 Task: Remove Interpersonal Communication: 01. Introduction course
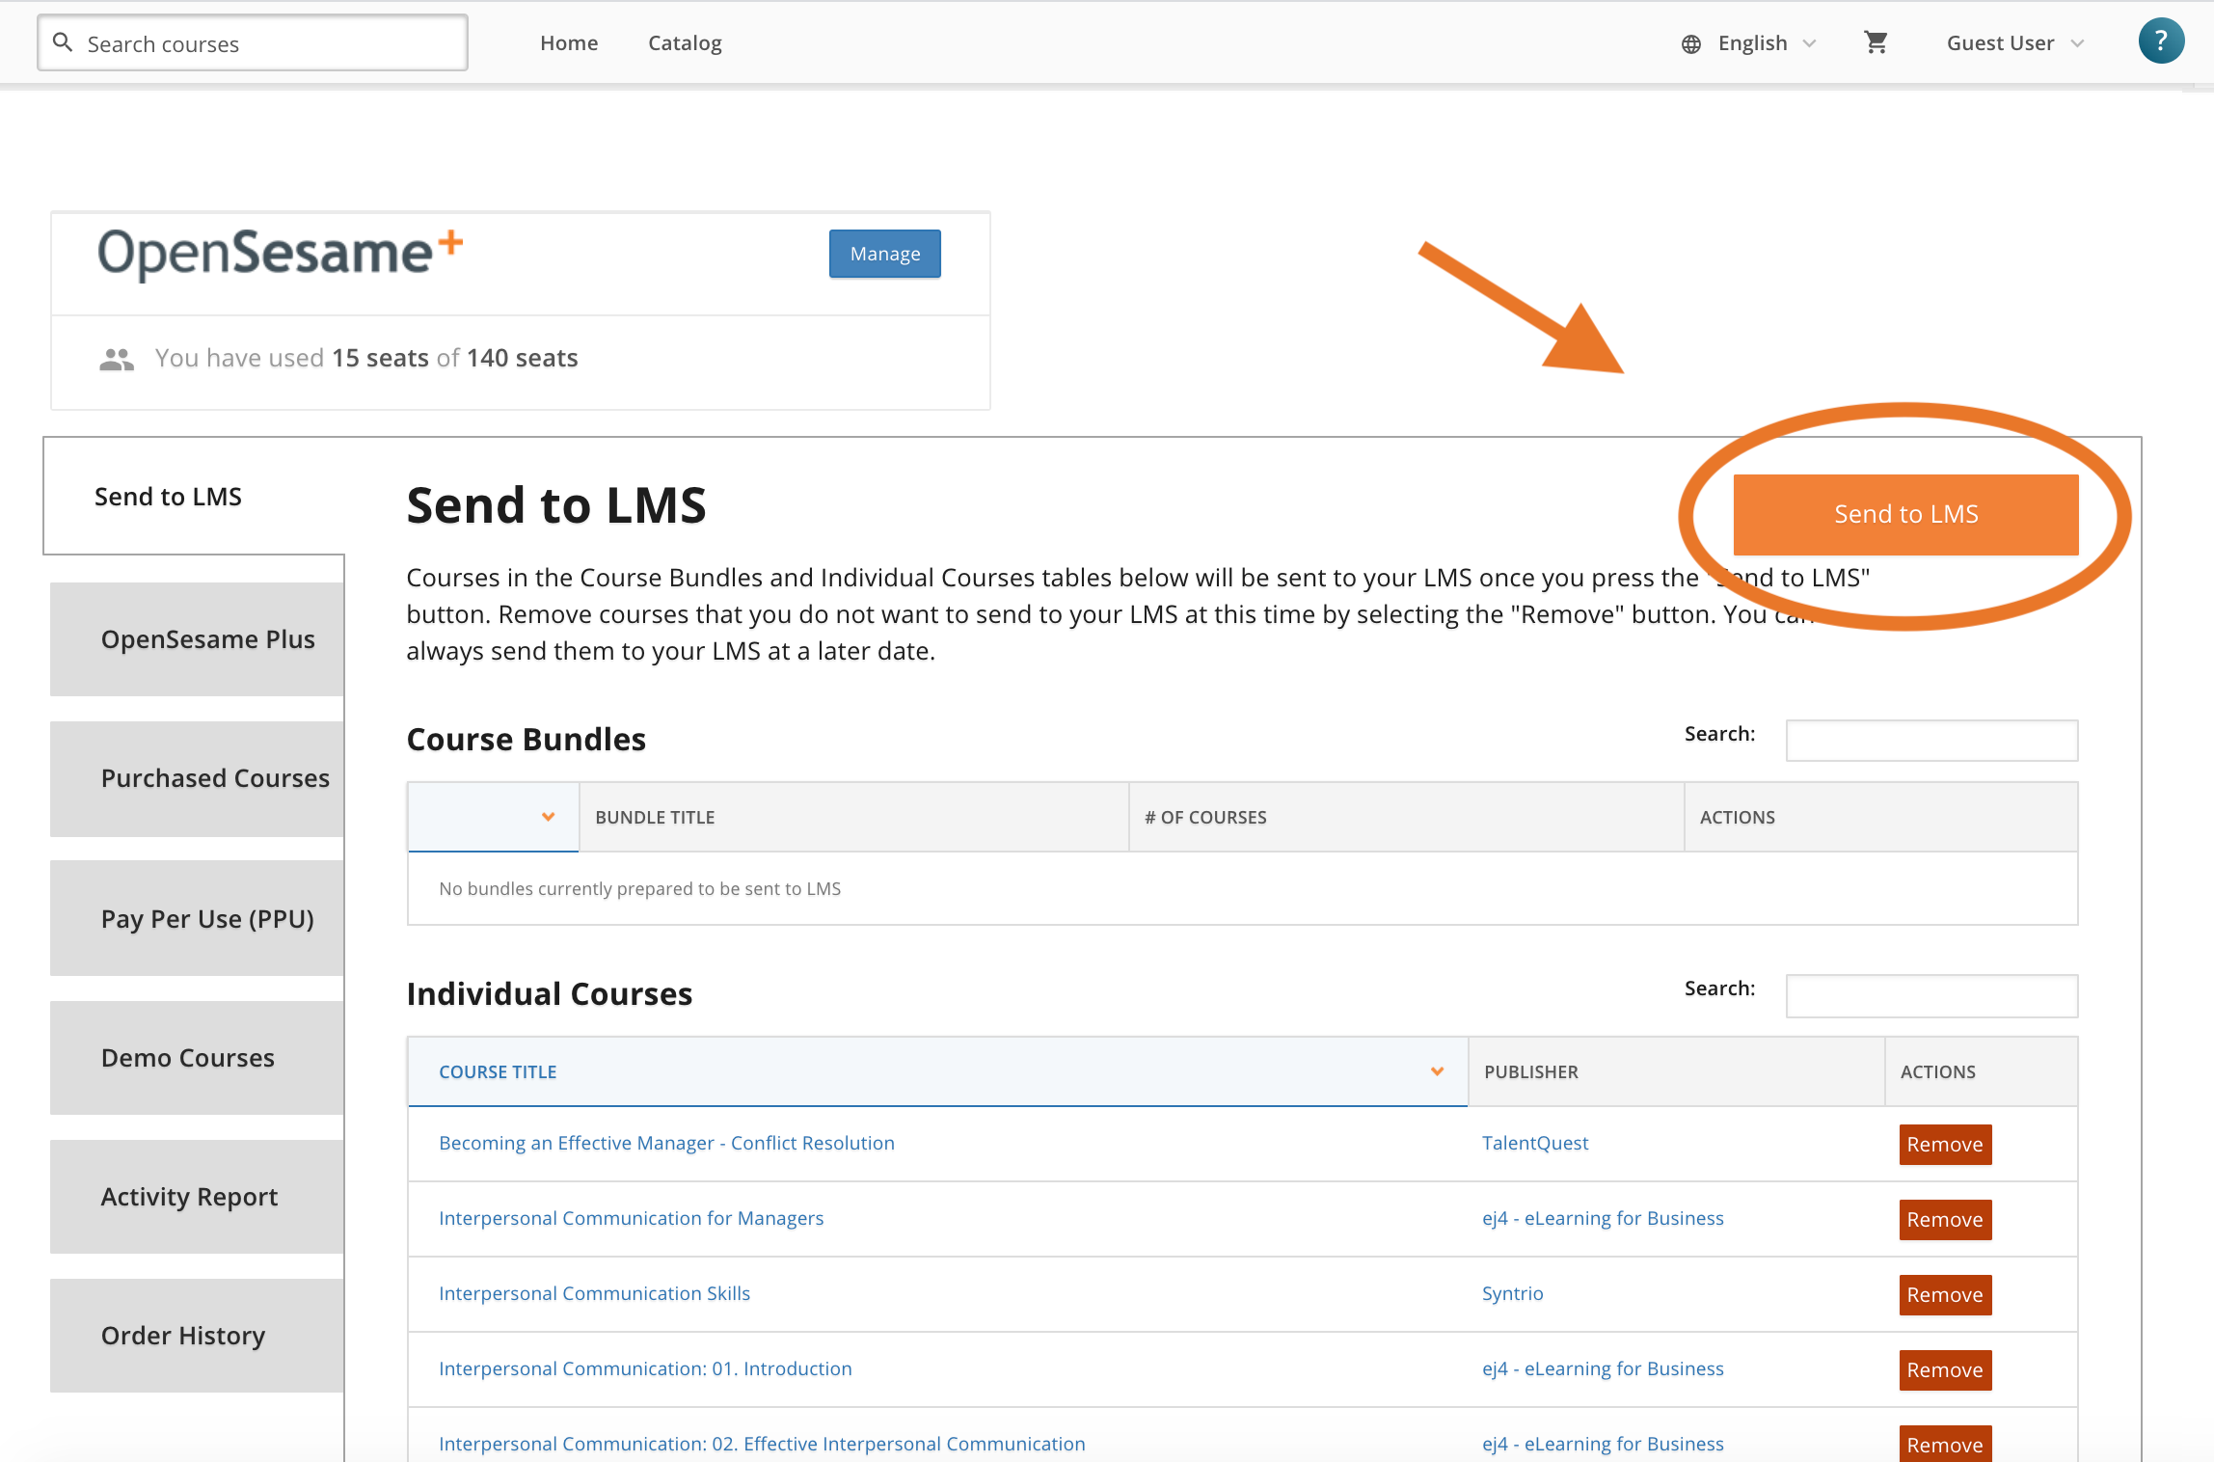tap(1945, 1370)
